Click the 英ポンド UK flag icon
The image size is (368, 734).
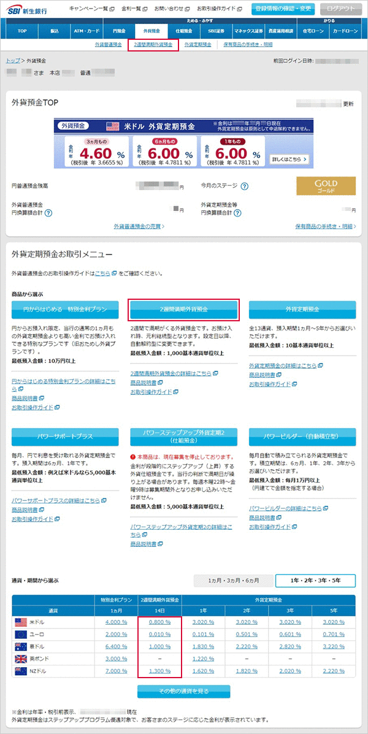click(20, 659)
